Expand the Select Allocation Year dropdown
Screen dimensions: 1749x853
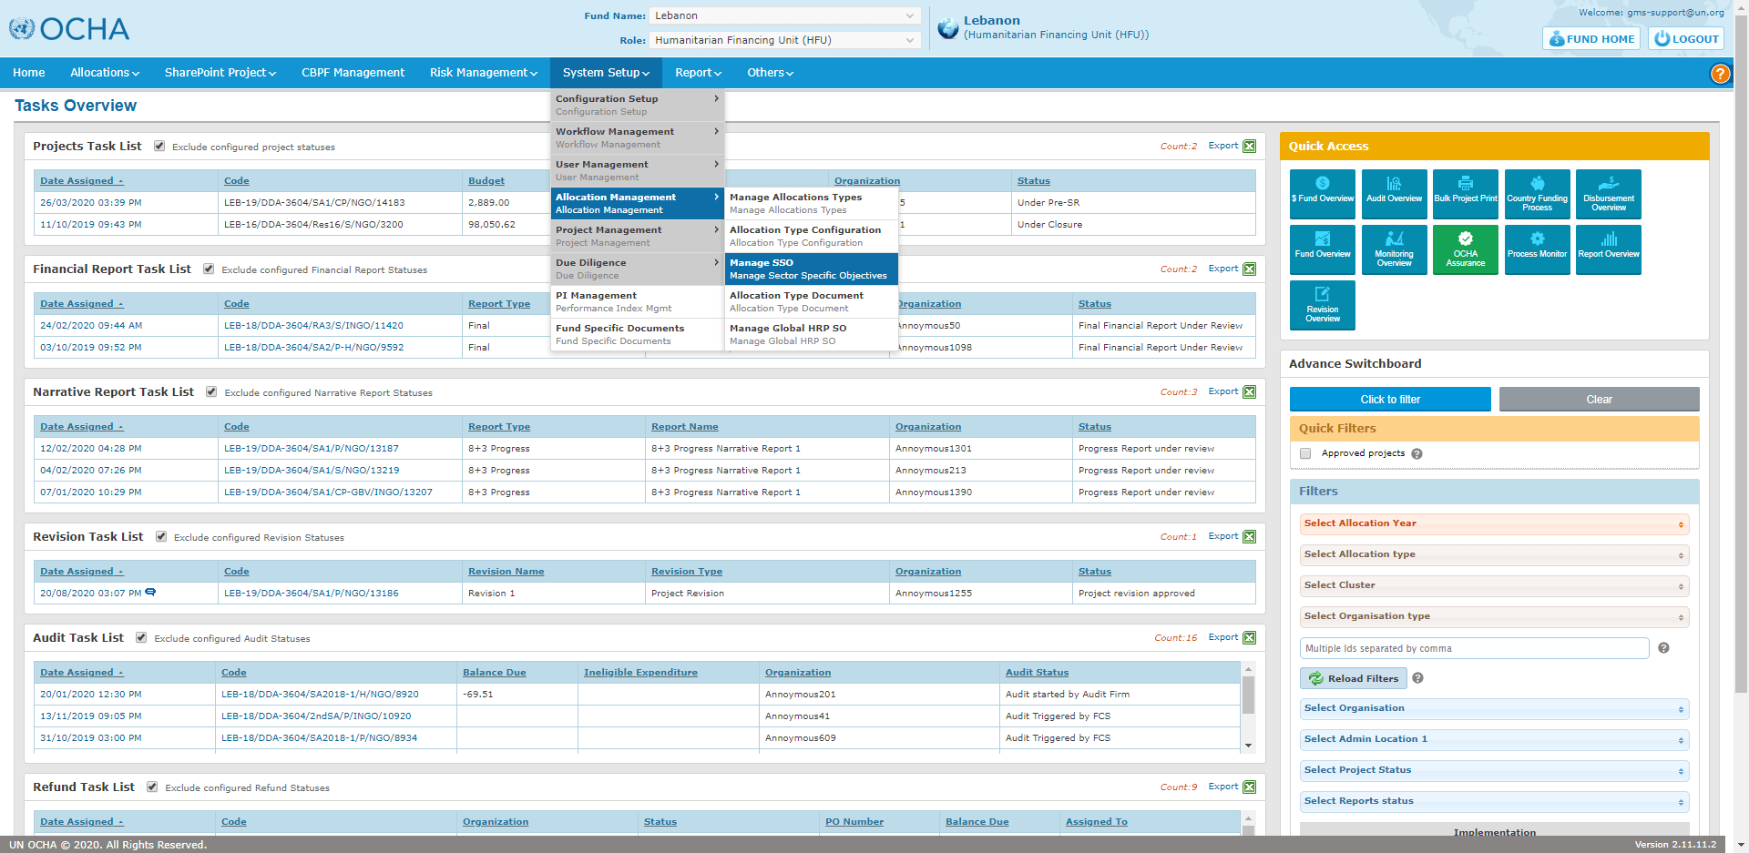(1494, 524)
